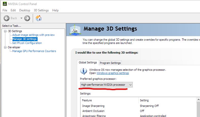Screen dimensions: 200x117
Task: Collapse the 3D Settings tree node
Action: coord(5,31)
